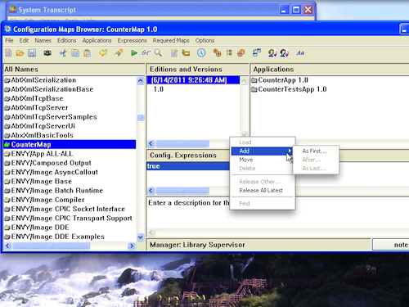Open the File menu
This screenshot has height=307, width=409.
click(9, 40)
